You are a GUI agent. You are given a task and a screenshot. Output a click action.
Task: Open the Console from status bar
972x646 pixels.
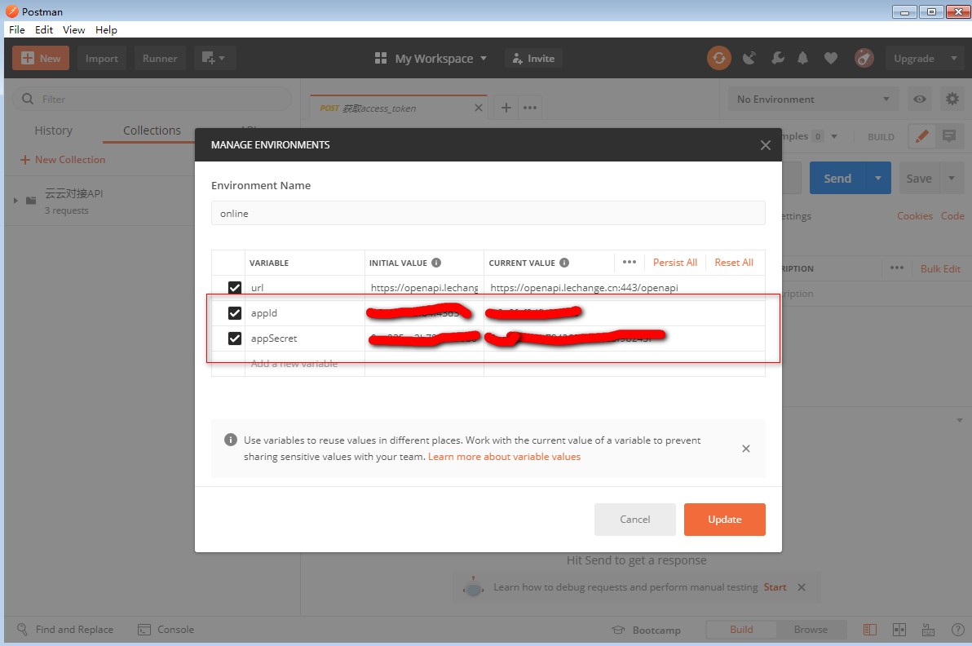[x=166, y=630]
